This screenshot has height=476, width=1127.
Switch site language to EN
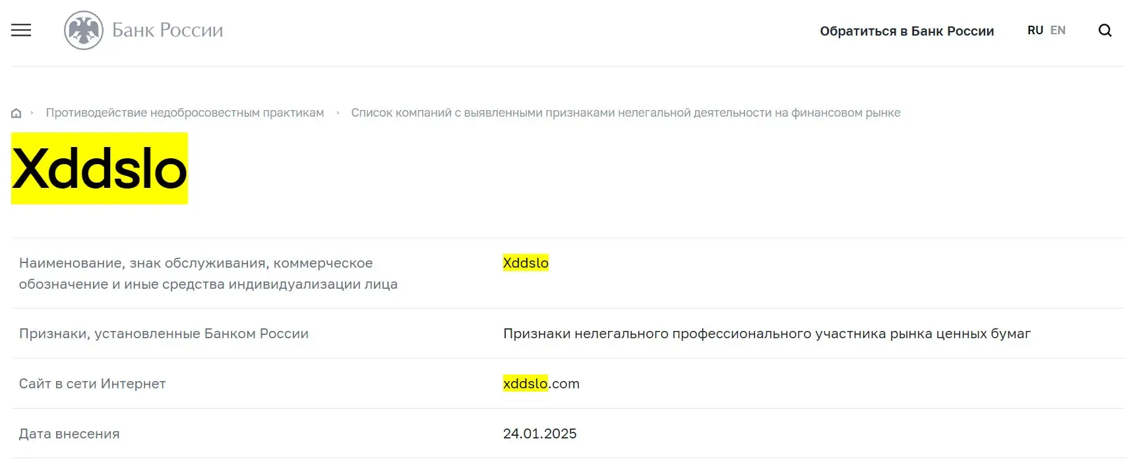[1058, 30]
